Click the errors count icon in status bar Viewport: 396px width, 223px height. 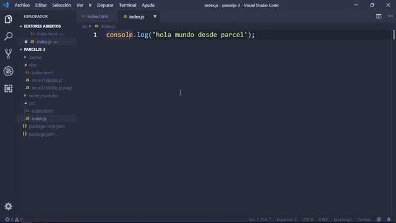(7, 219)
